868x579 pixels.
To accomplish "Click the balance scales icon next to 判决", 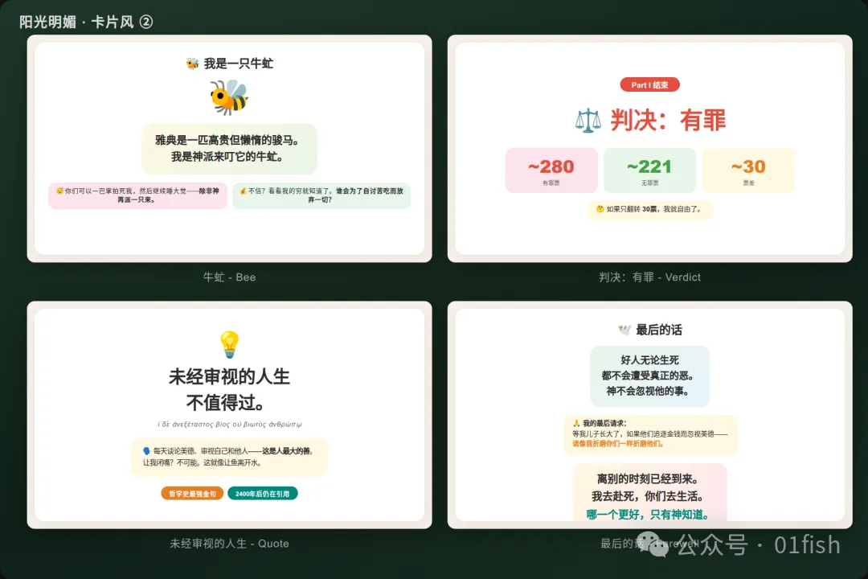I will [588, 121].
